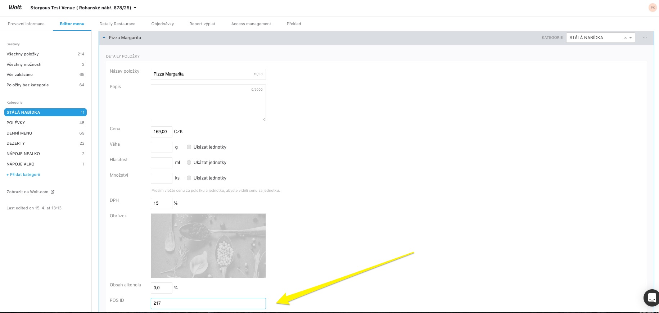Image resolution: width=659 pixels, height=313 pixels.
Task: Open Vše zakázáno list
Action: (x=45, y=74)
